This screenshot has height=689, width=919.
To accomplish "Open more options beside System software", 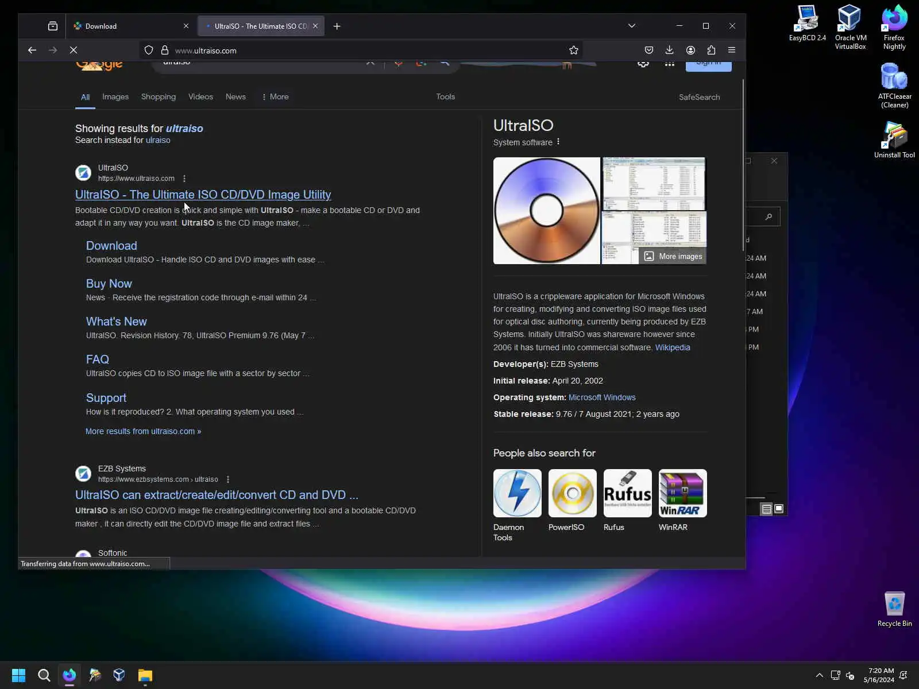I will click(558, 142).
